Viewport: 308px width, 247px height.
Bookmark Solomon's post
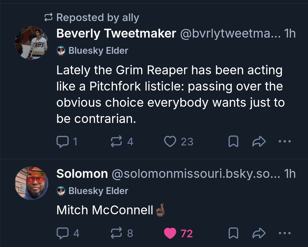click(x=233, y=234)
